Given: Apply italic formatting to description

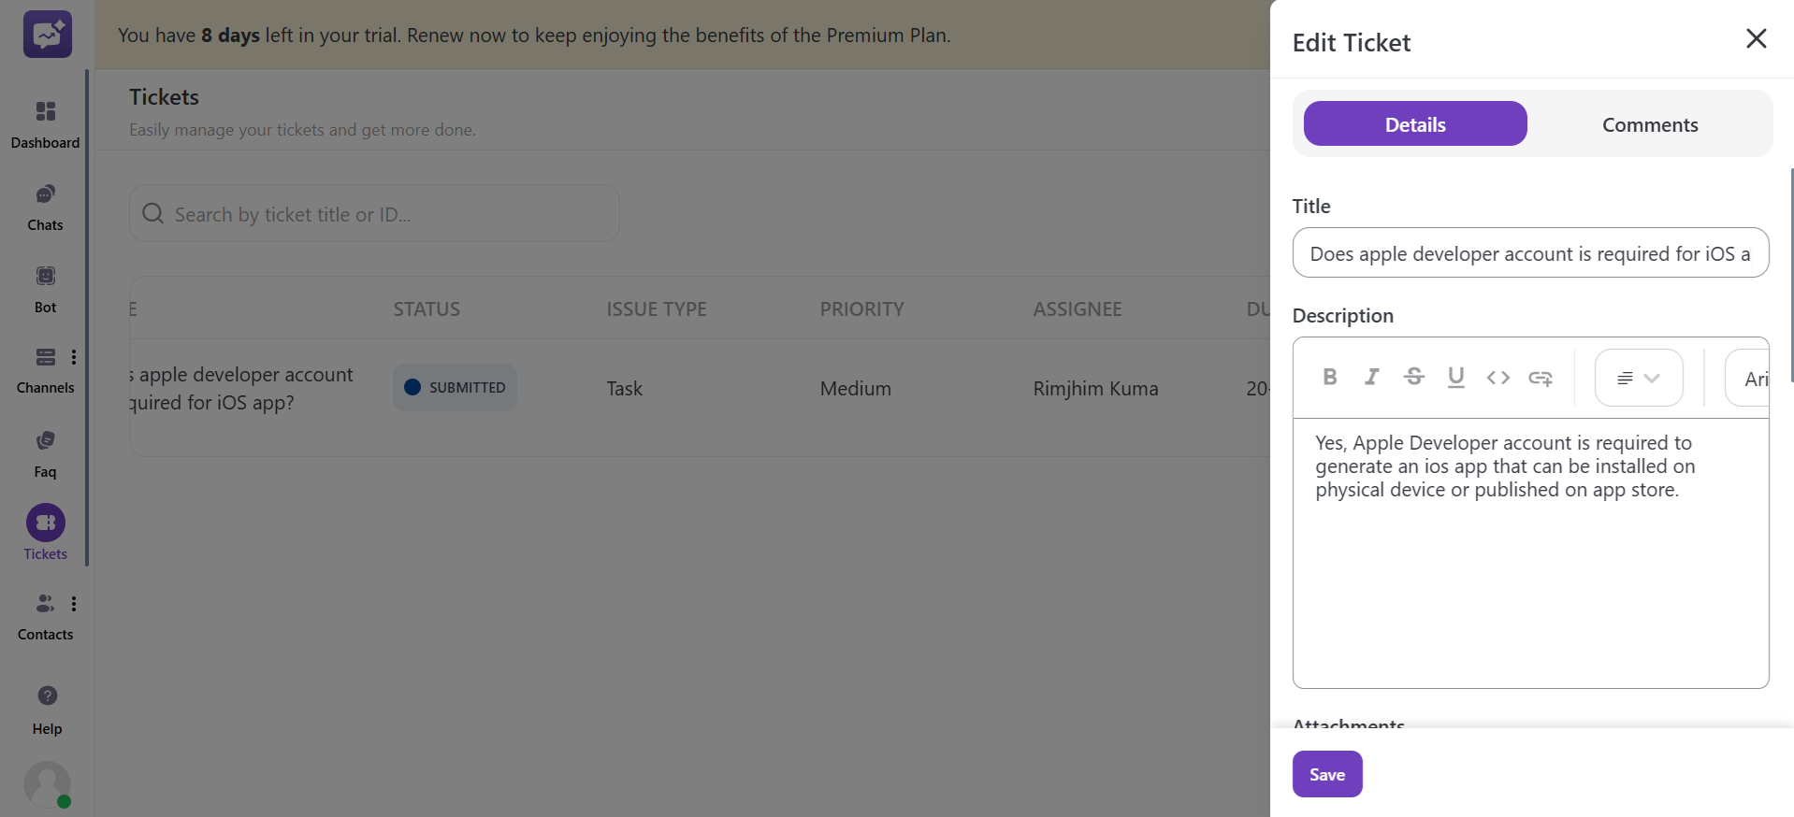Looking at the screenshot, I should [1371, 377].
